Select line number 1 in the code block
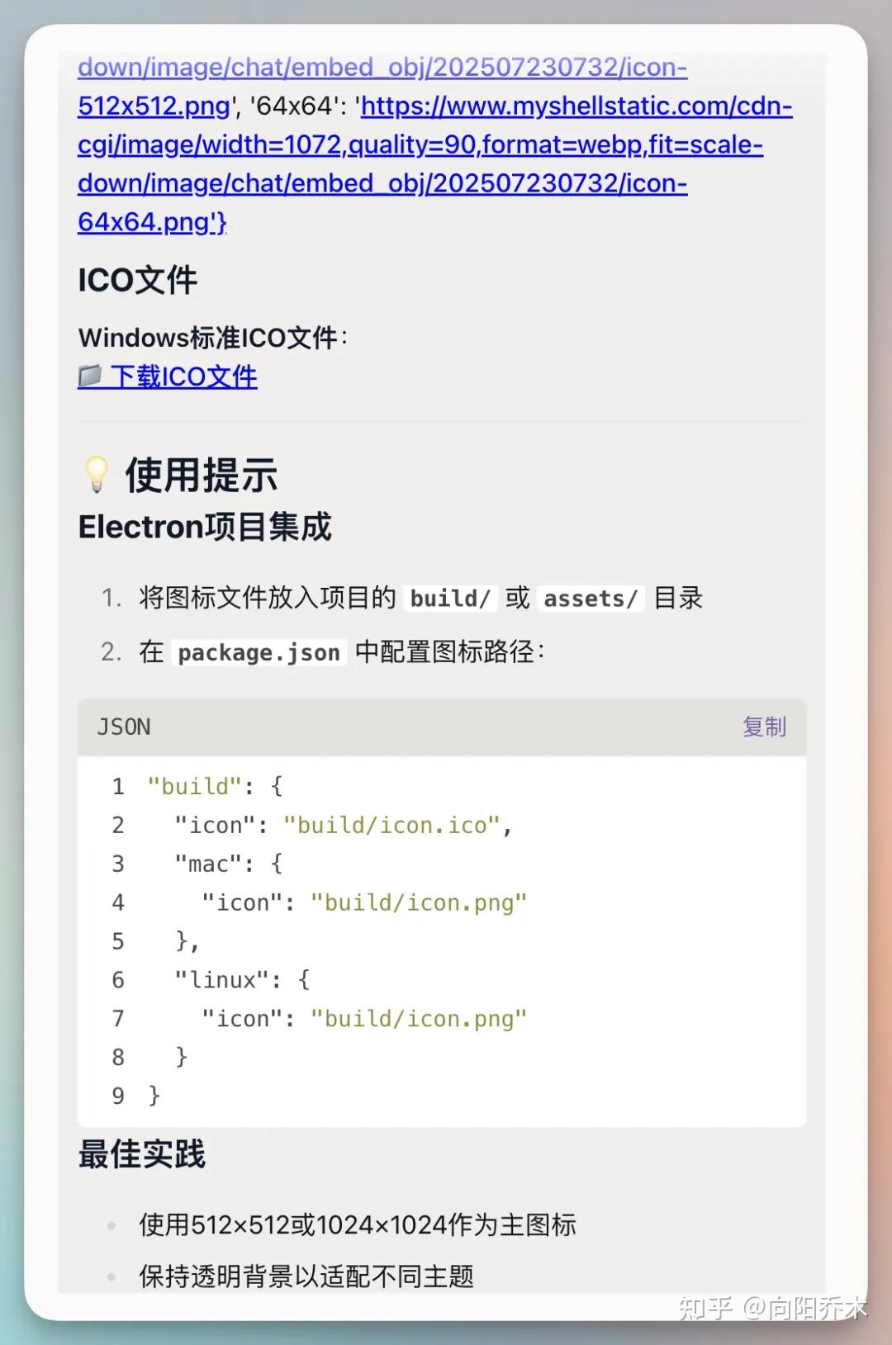The image size is (892, 1345). pos(117,786)
